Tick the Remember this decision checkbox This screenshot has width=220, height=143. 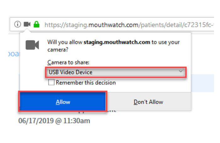pos(51,82)
